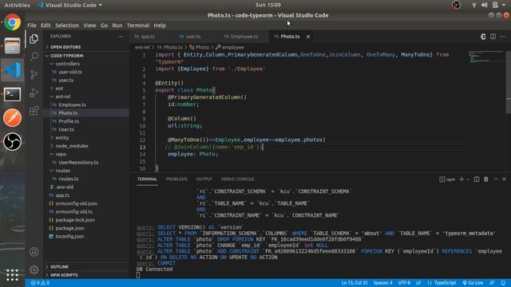Open the launch profile dropdown beside new terminal
The width and height of the screenshot is (511, 287).
(468, 179)
